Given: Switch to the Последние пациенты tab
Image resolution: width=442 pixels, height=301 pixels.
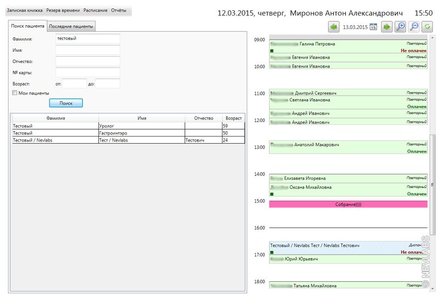Looking at the screenshot, I should [x=71, y=26].
